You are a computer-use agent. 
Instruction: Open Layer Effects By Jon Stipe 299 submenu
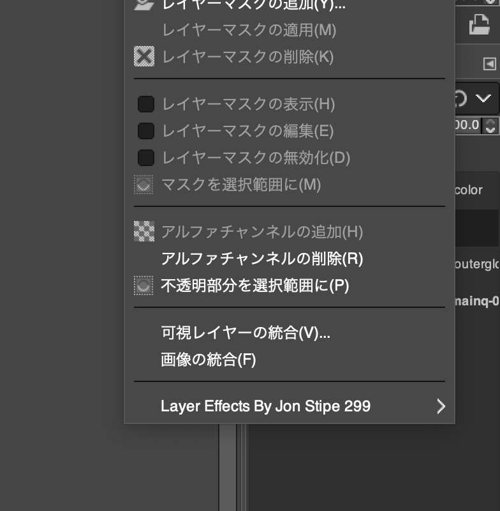[289, 406]
